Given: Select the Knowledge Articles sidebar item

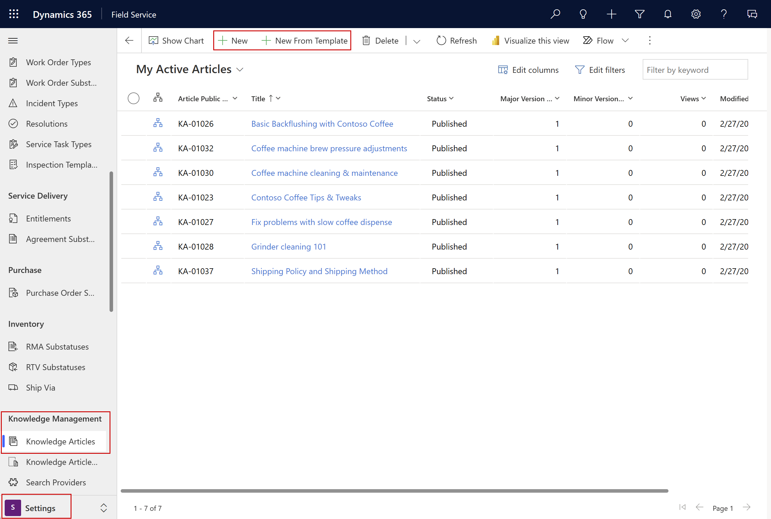Looking at the screenshot, I should (60, 441).
